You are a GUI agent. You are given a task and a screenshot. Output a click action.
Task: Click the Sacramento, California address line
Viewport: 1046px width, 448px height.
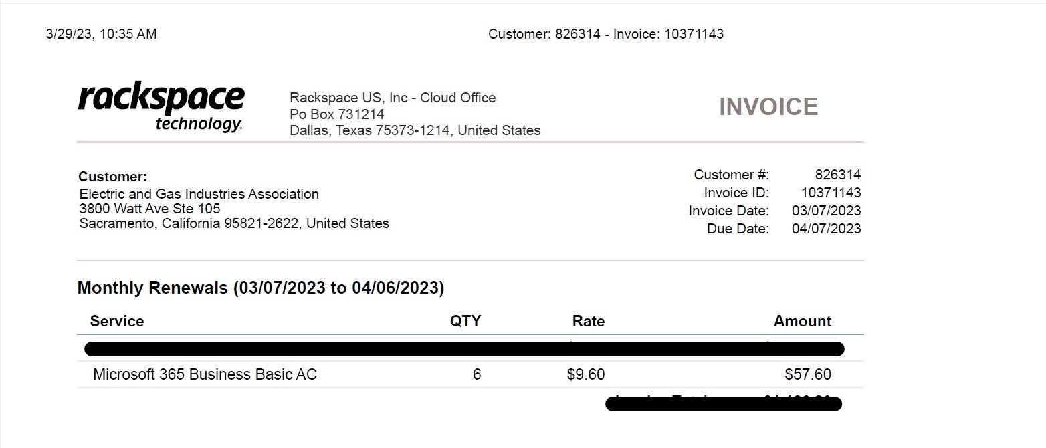click(x=233, y=223)
